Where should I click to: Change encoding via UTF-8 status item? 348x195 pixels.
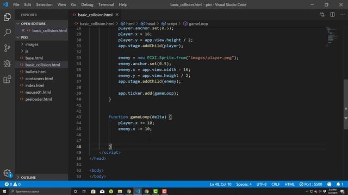tap(262, 184)
